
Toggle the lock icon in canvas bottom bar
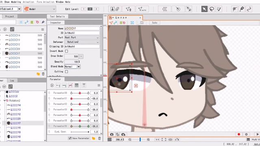click(x=117, y=134)
